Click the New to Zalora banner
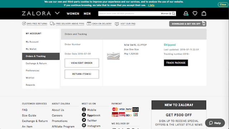Viewport: 229px width, 129px height. pyautogui.click(x=179, y=105)
